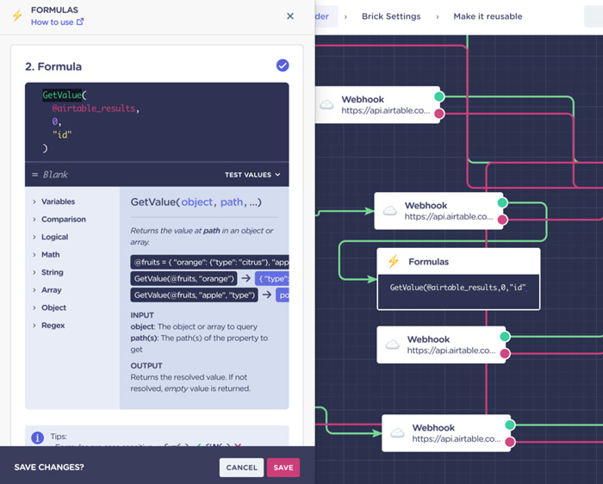The height and width of the screenshot is (484, 603).
Task: Click the Blank result text in the result bar
Action: click(55, 175)
